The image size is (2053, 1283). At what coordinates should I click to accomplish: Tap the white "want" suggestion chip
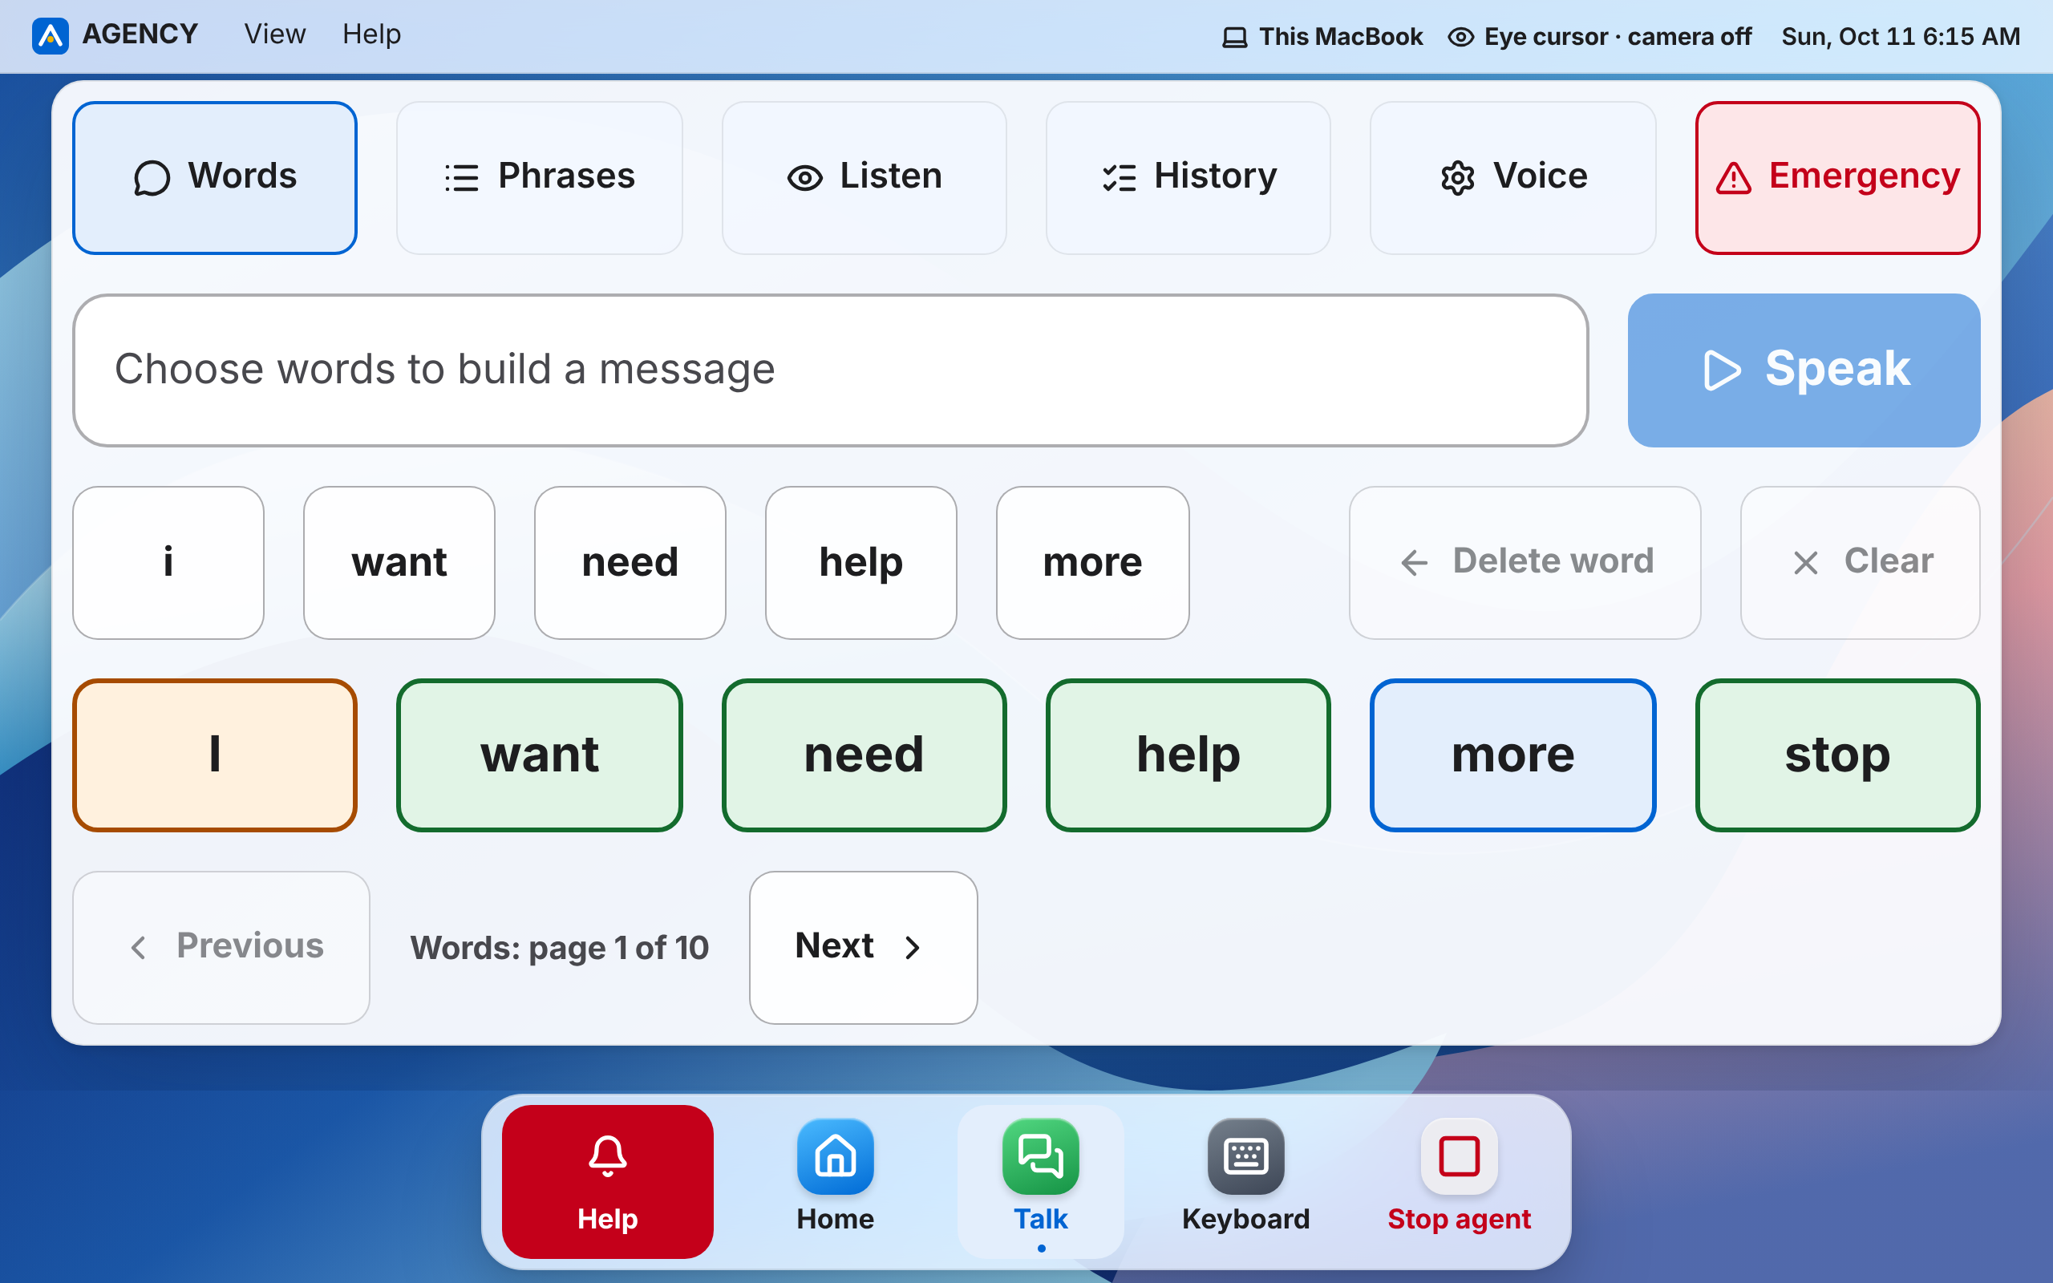[x=399, y=562]
